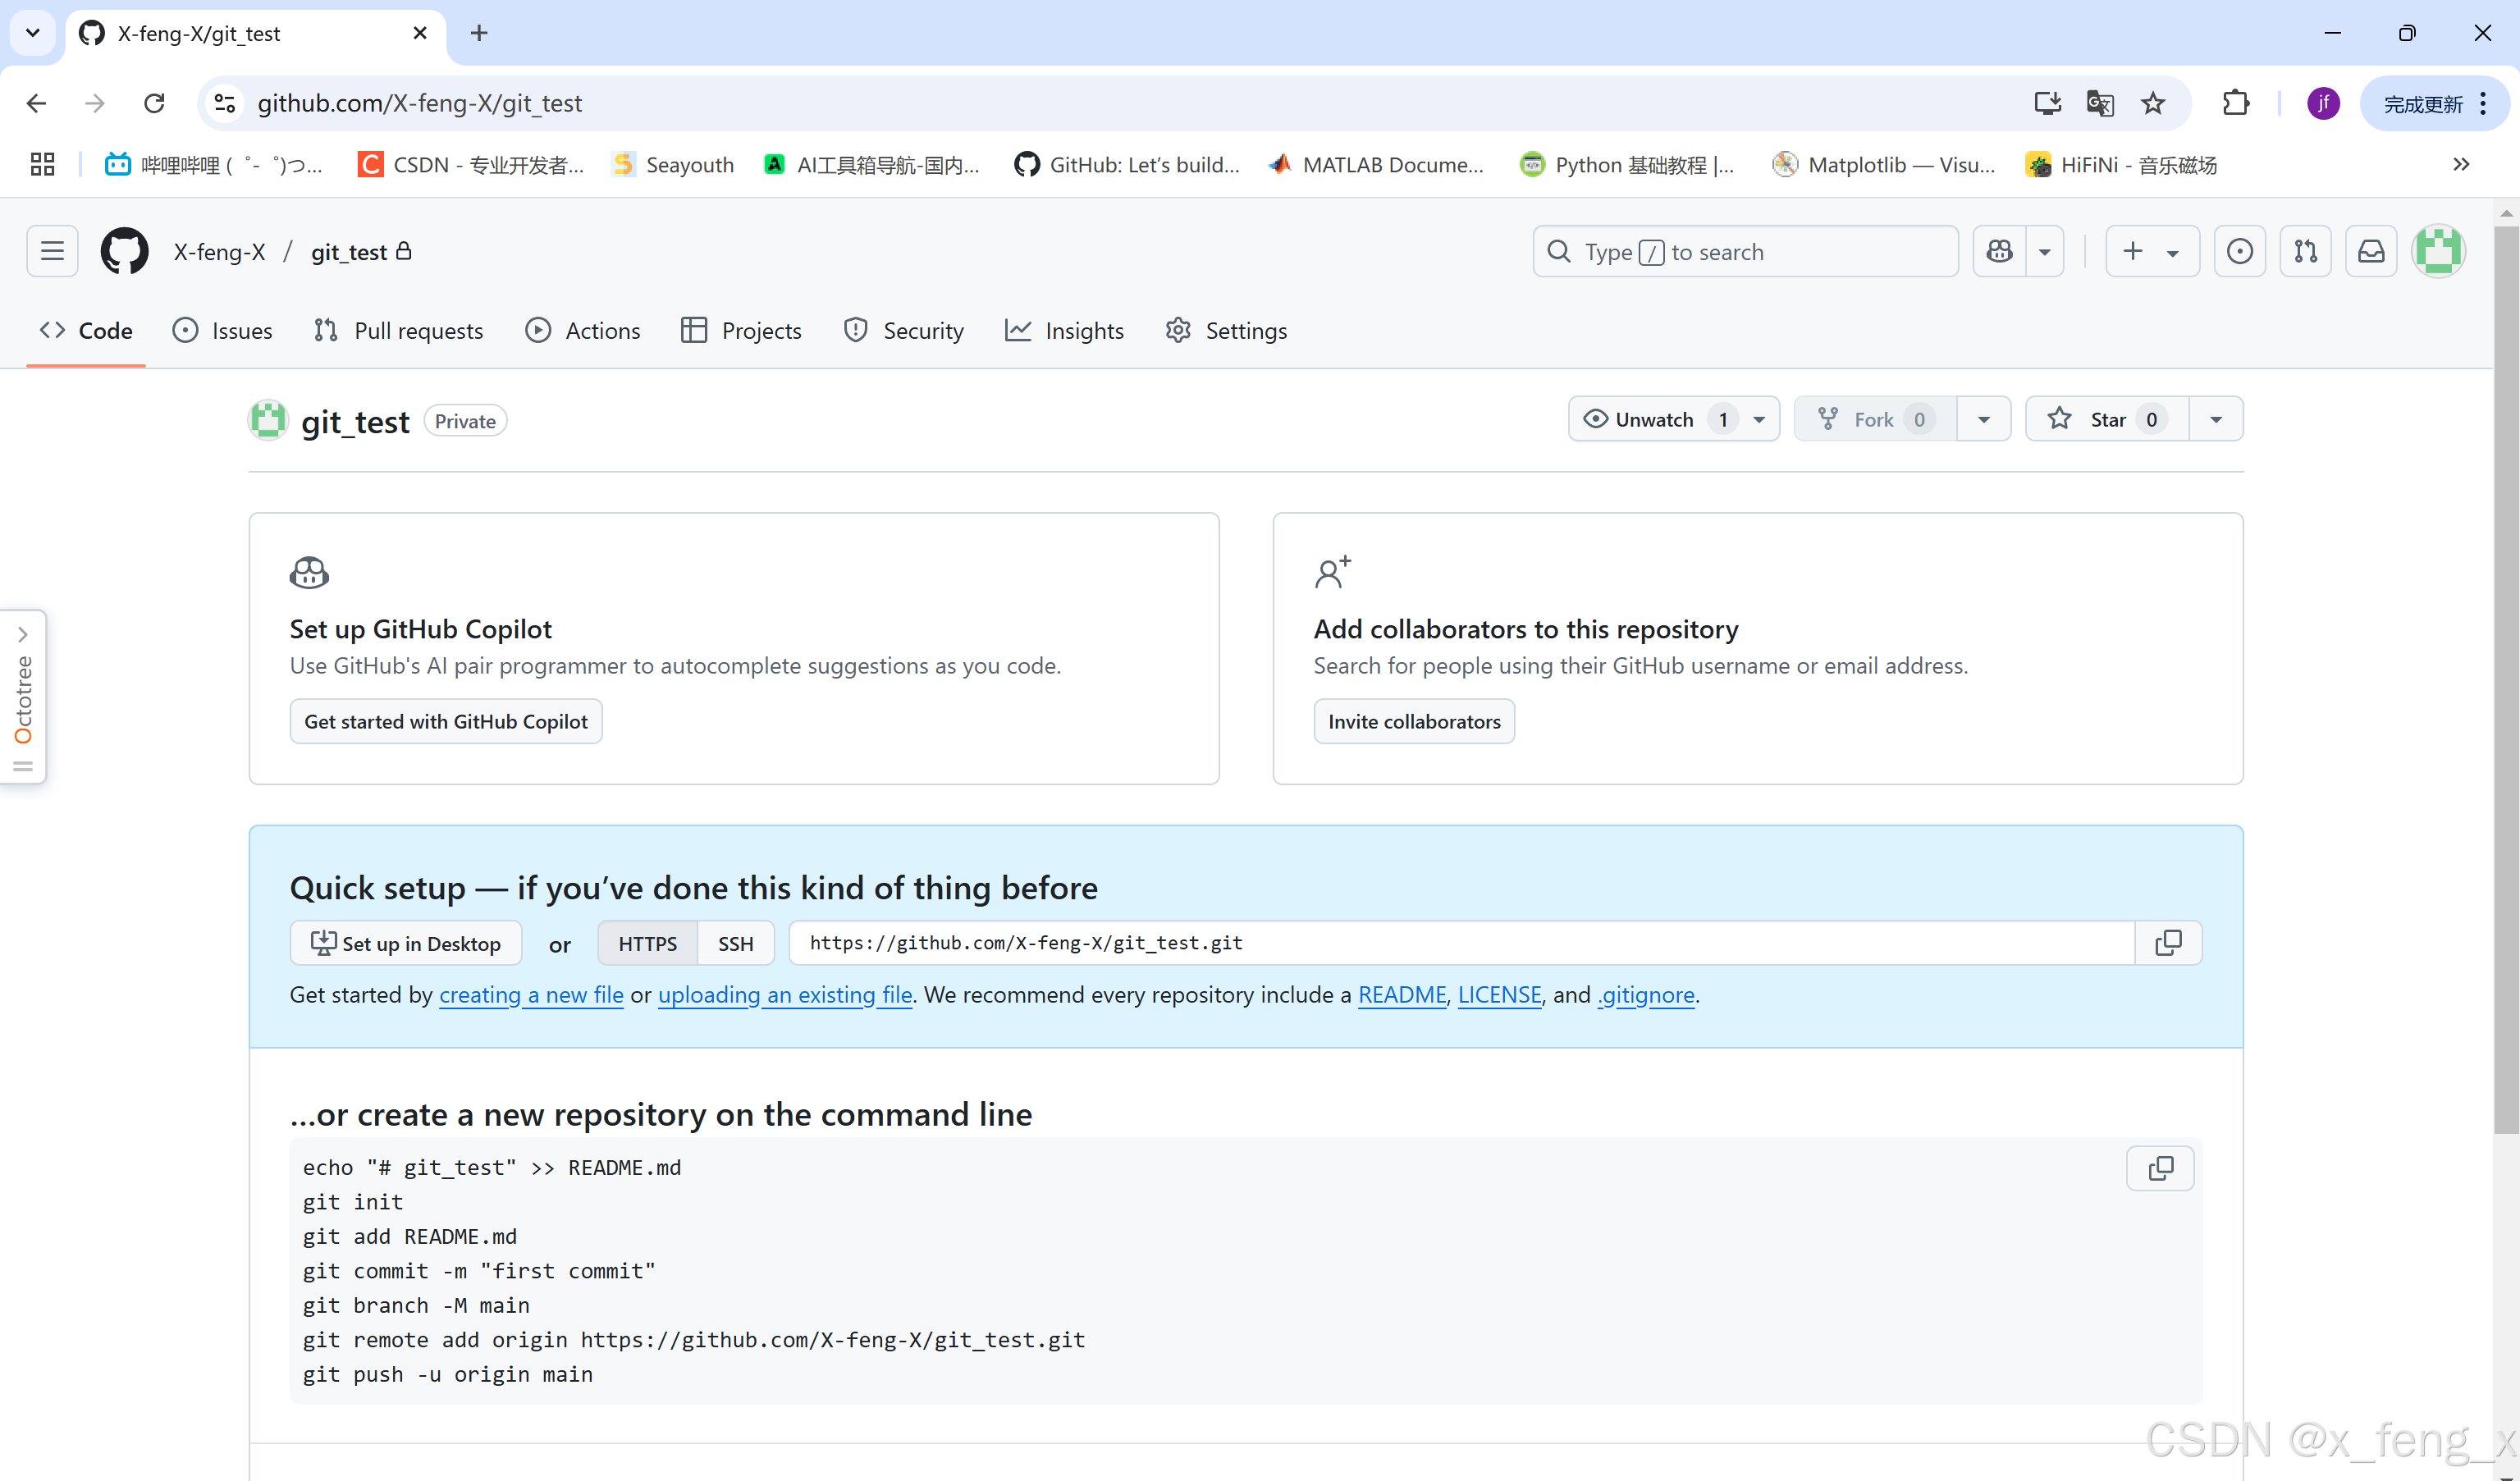
Task: Copy the command line setup code
Action: pos(2160,1168)
